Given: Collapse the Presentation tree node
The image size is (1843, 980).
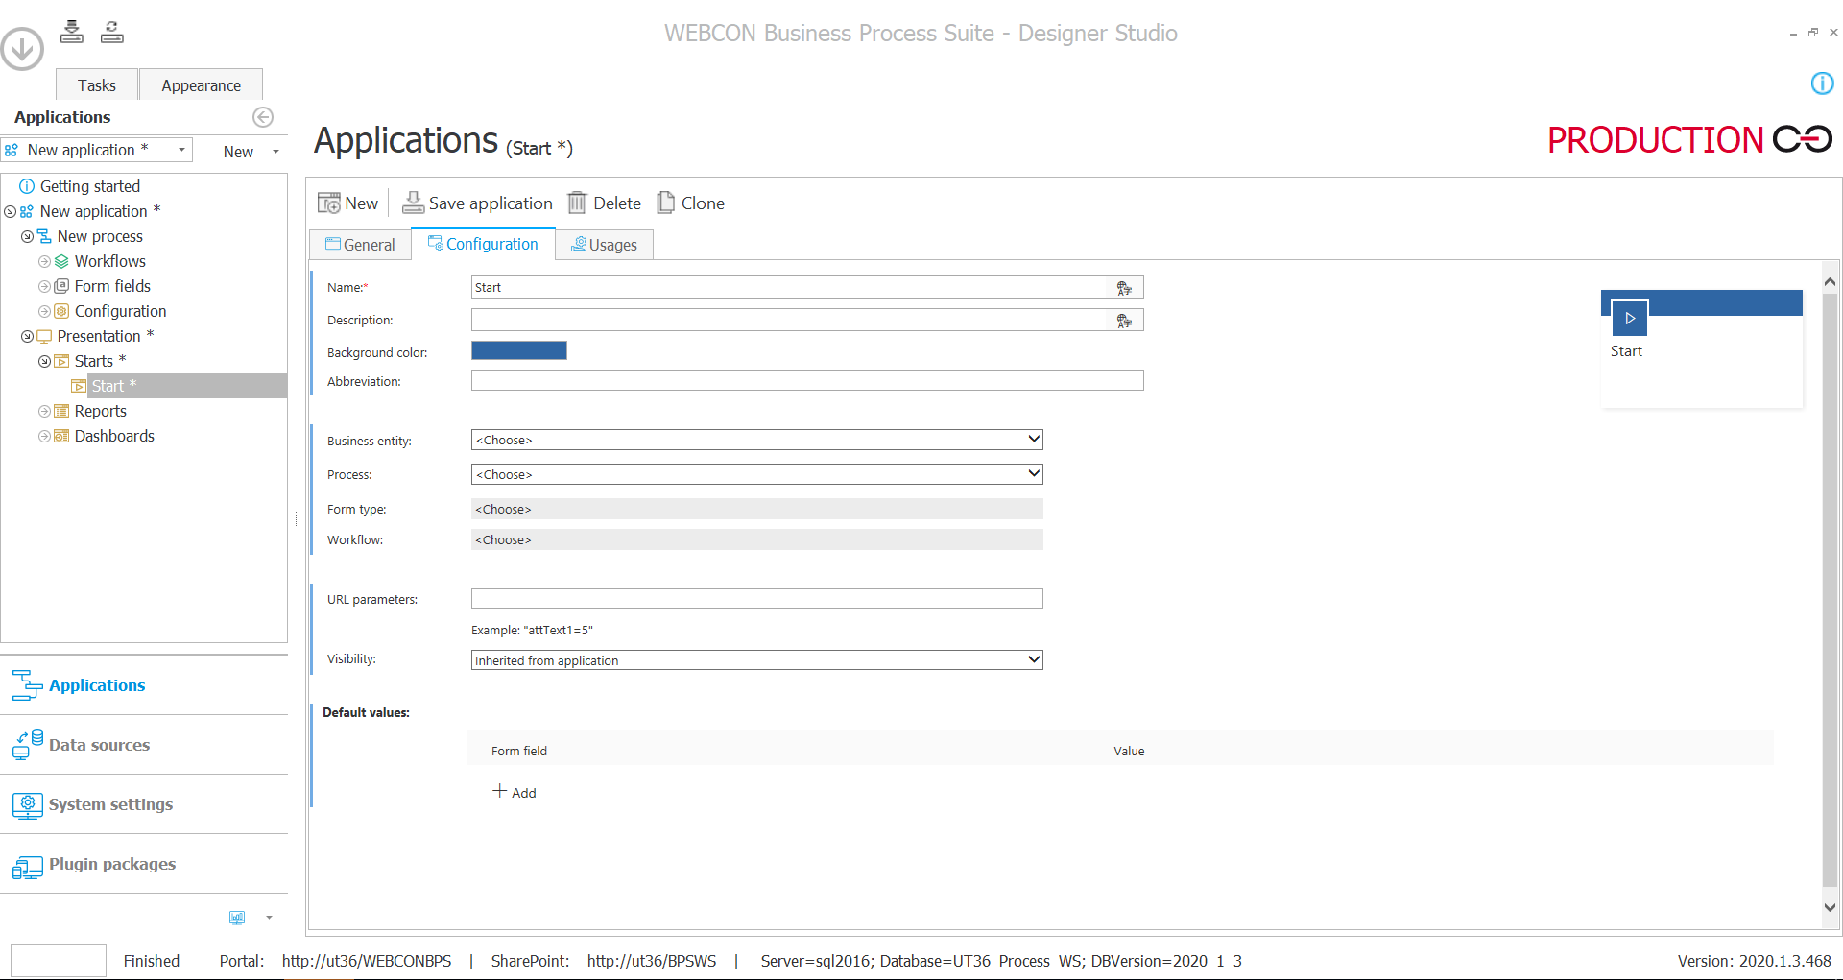Looking at the screenshot, I should pyautogui.click(x=27, y=336).
